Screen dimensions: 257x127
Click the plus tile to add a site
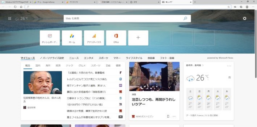(x=138, y=38)
